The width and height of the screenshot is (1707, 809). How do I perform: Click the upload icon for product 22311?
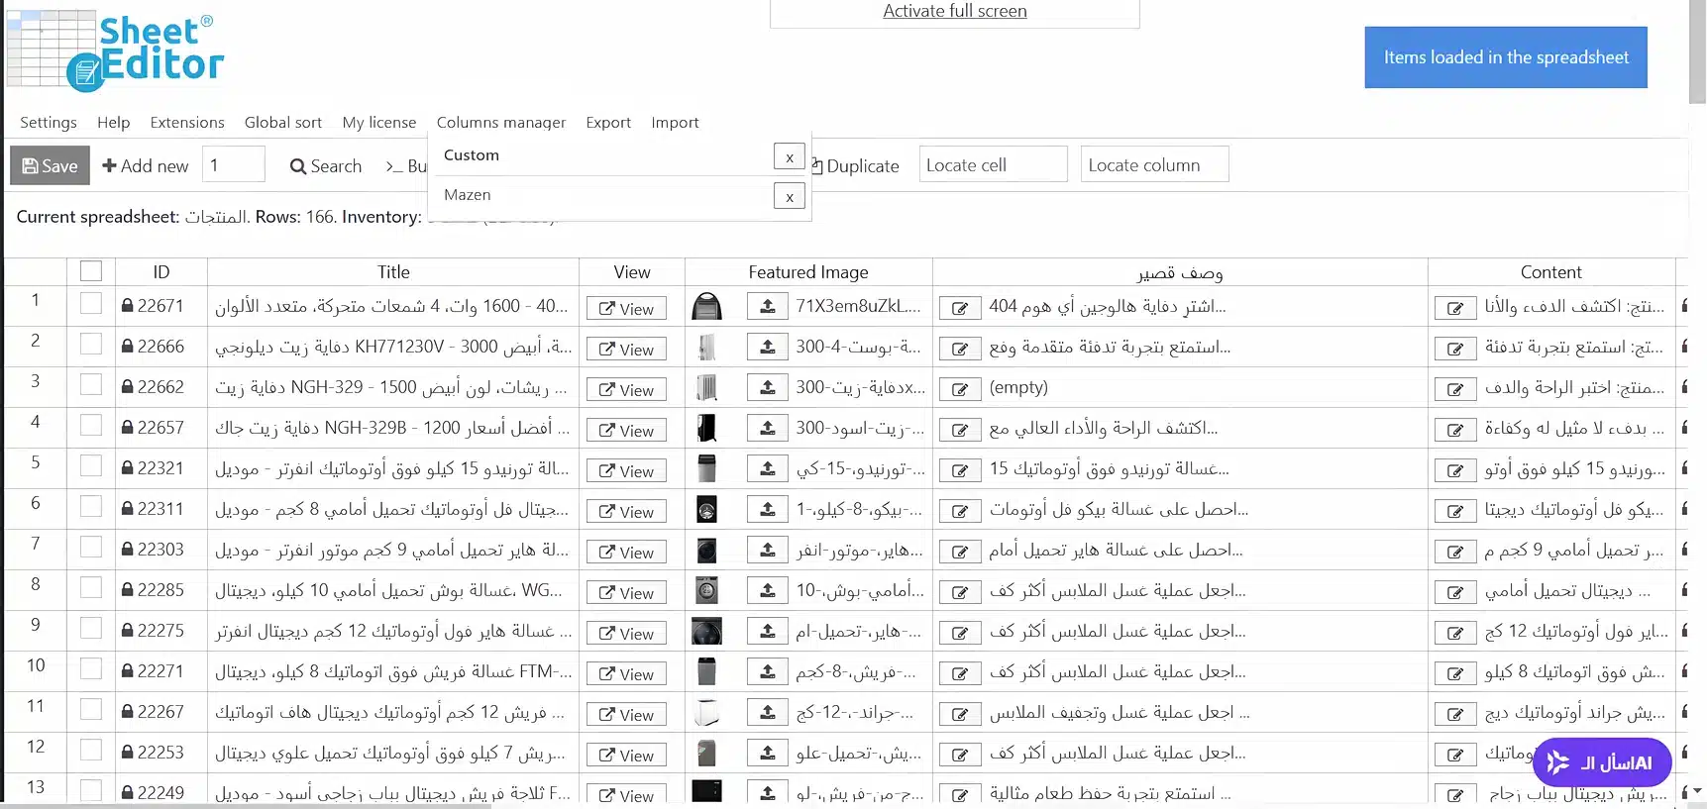(x=767, y=510)
